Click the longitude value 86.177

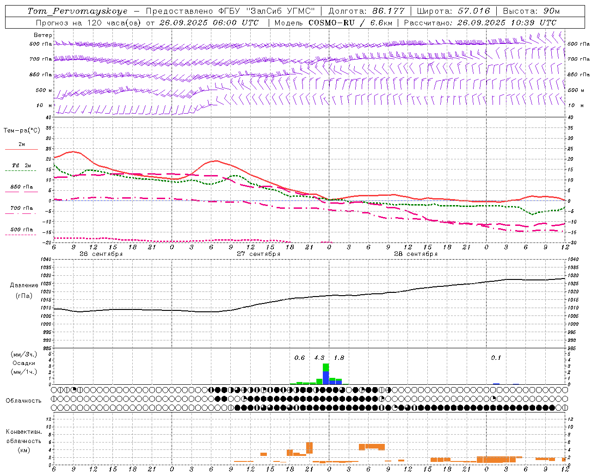tap(388, 11)
